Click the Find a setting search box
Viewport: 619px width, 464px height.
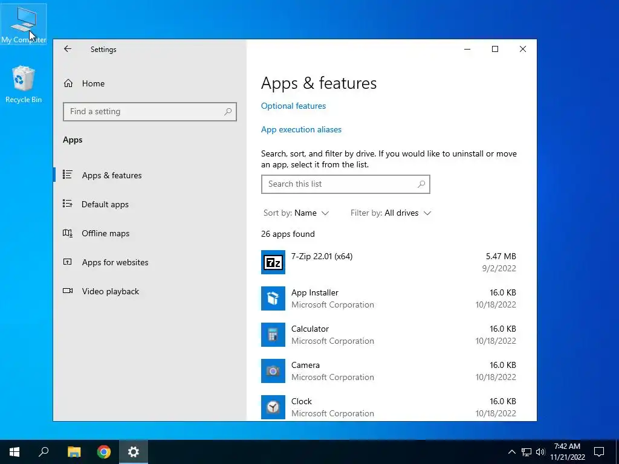click(150, 112)
